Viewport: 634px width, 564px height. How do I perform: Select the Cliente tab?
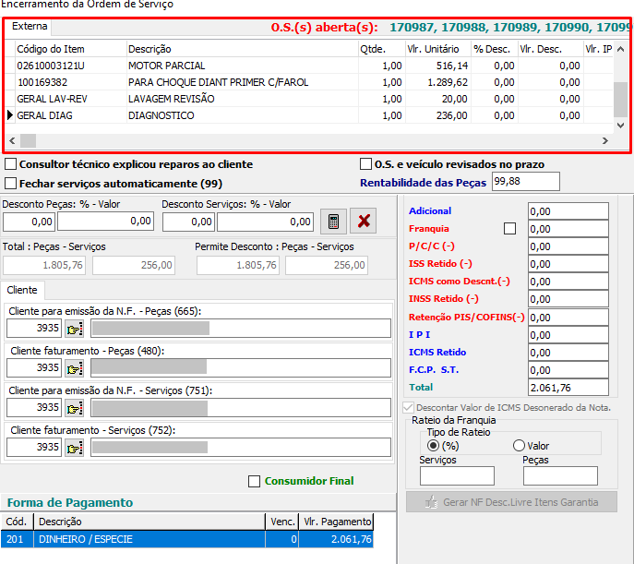pos(22,290)
